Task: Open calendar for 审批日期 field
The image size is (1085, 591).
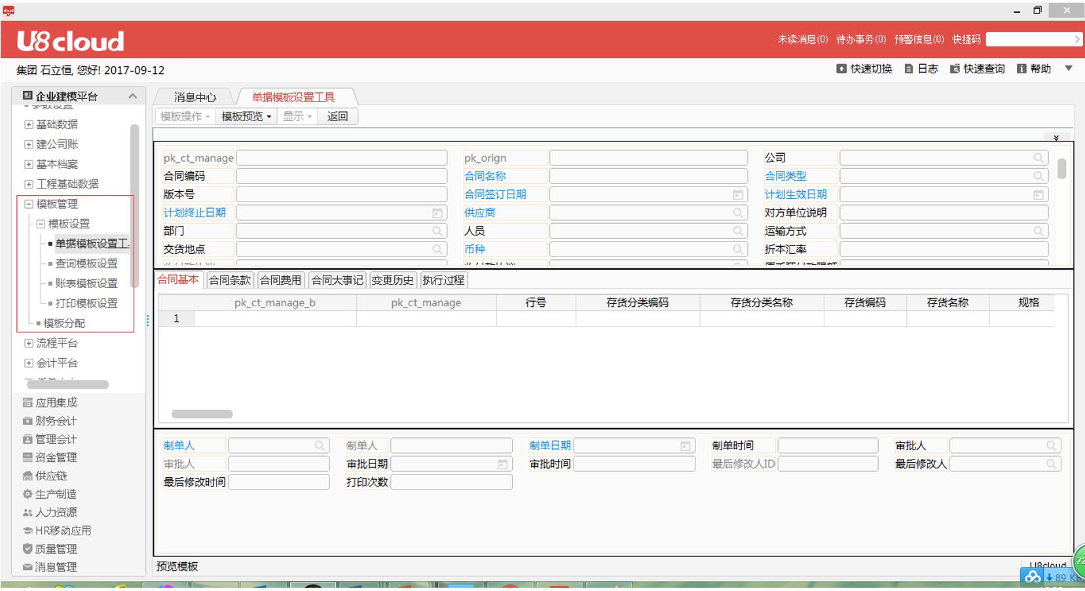Action: click(503, 464)
